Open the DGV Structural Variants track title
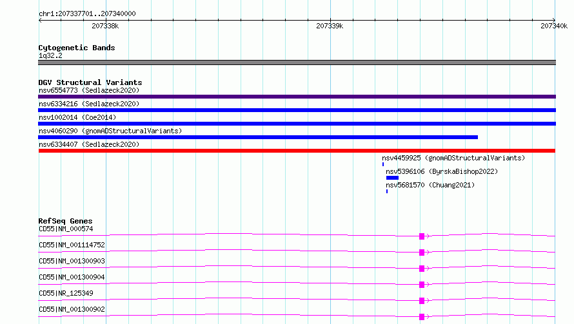The height and width of the screenshot is (324, 574). click(90, 82)
